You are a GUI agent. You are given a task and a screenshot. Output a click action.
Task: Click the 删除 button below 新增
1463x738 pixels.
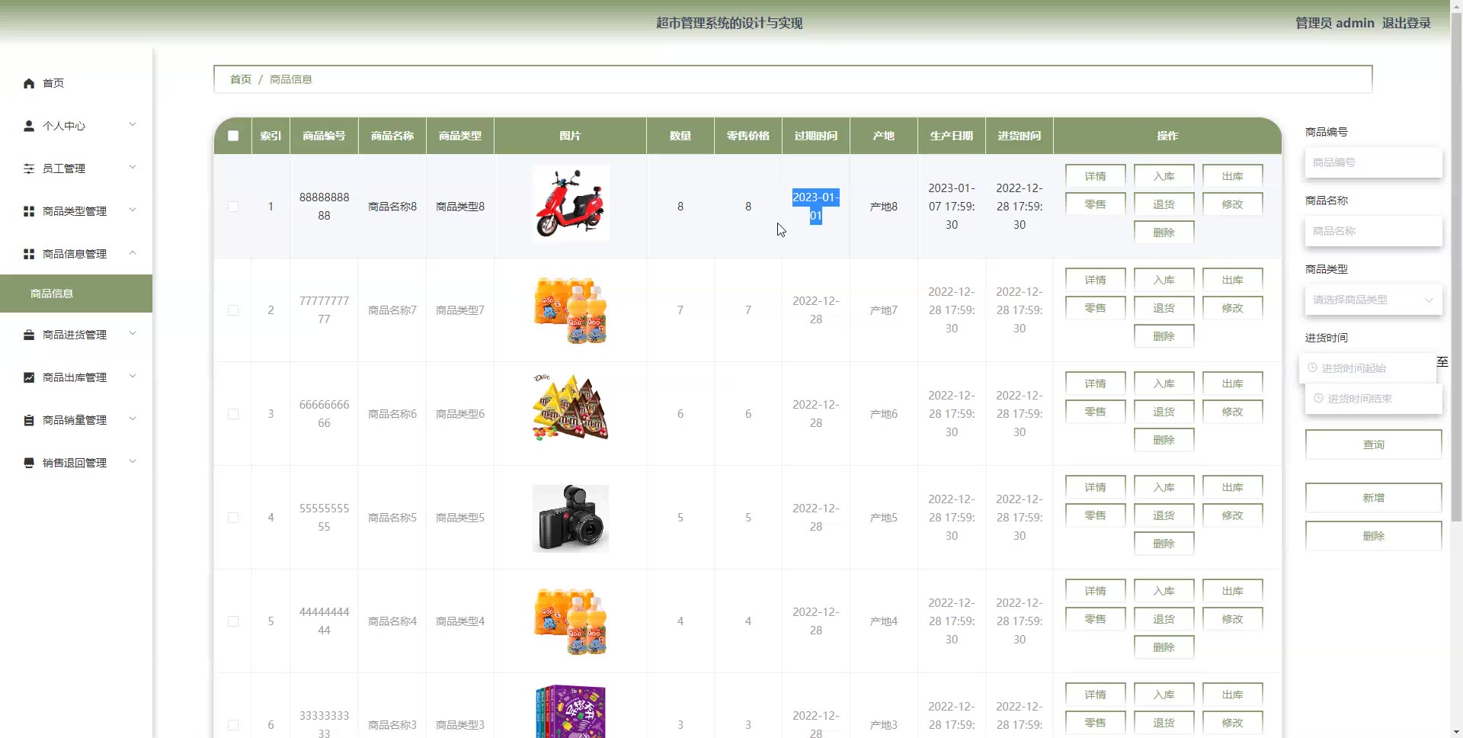1373,536
